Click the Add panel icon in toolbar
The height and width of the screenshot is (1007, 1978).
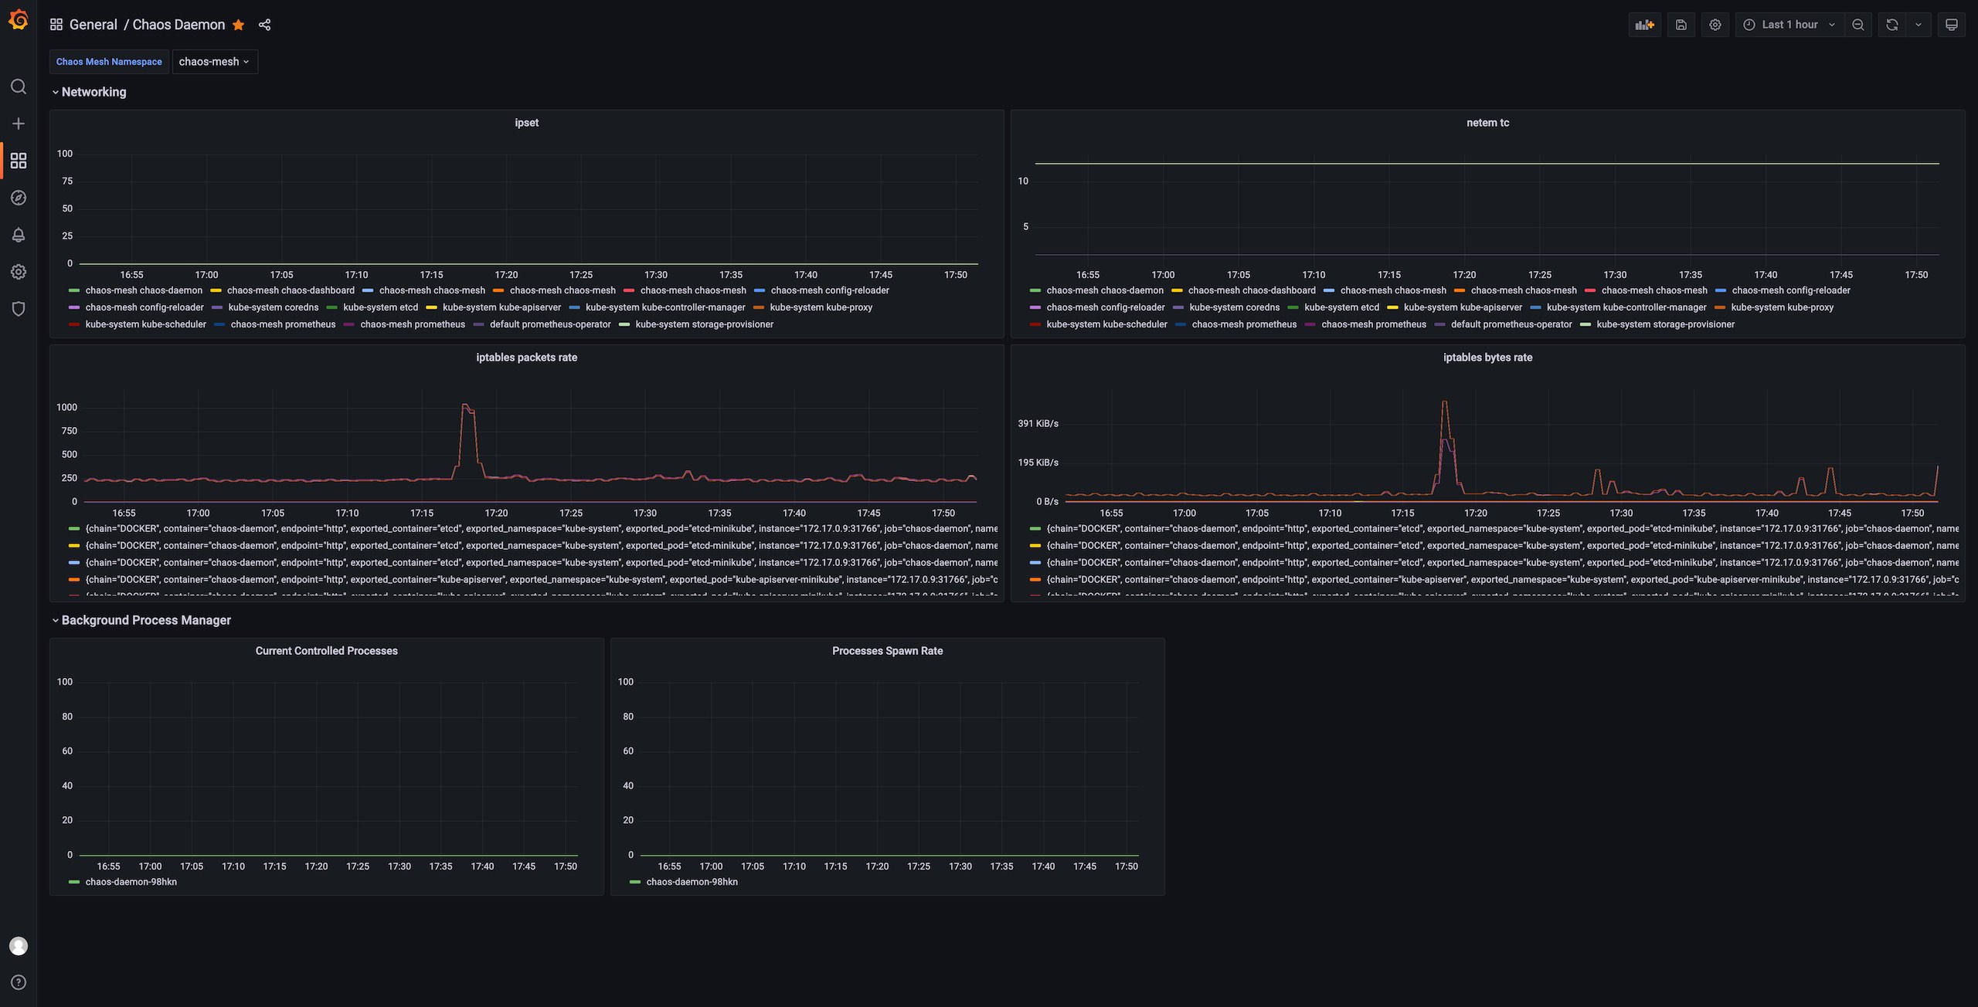coord(1644,25)
